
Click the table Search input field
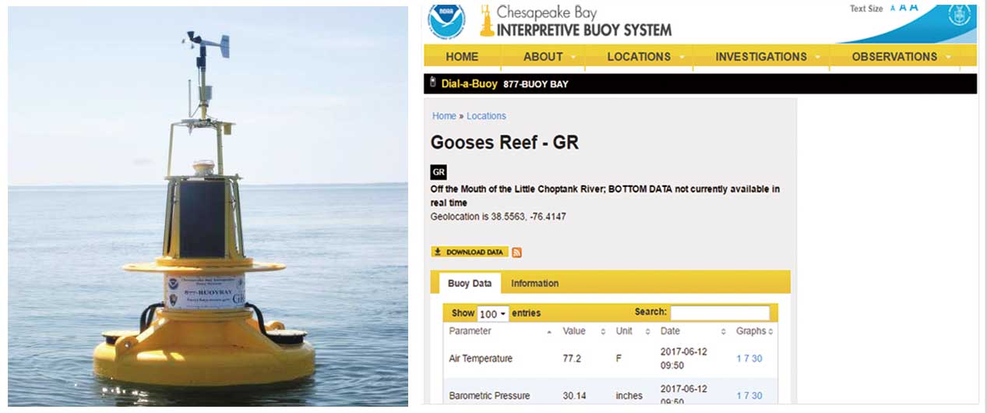(x=719, y=313)
